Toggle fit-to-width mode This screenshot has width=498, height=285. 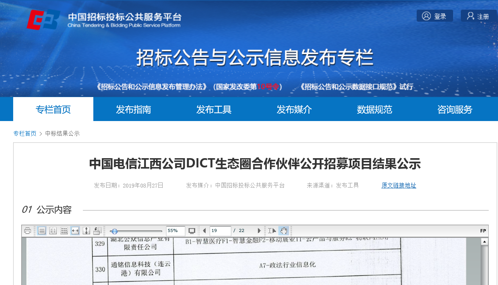[x=75, y=231]
